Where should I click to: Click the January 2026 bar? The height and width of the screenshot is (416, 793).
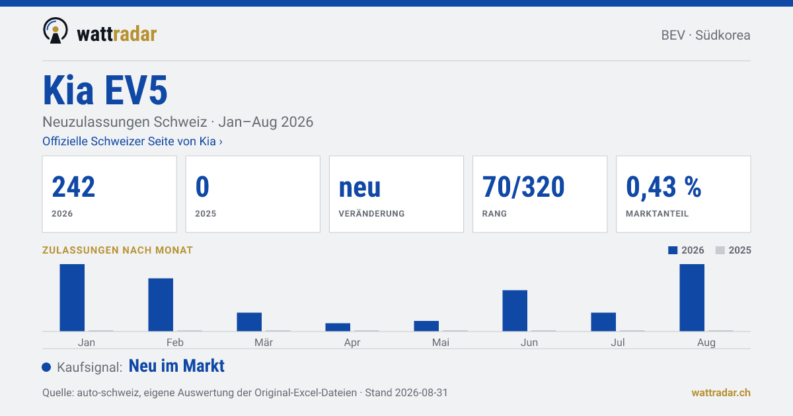pos(72,298)
